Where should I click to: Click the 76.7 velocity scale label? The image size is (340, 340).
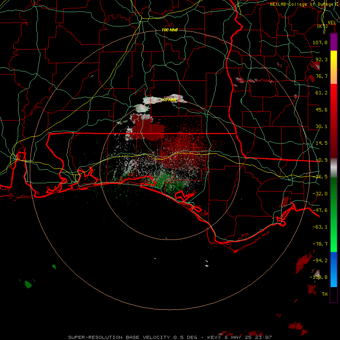(x=321, y=76)
